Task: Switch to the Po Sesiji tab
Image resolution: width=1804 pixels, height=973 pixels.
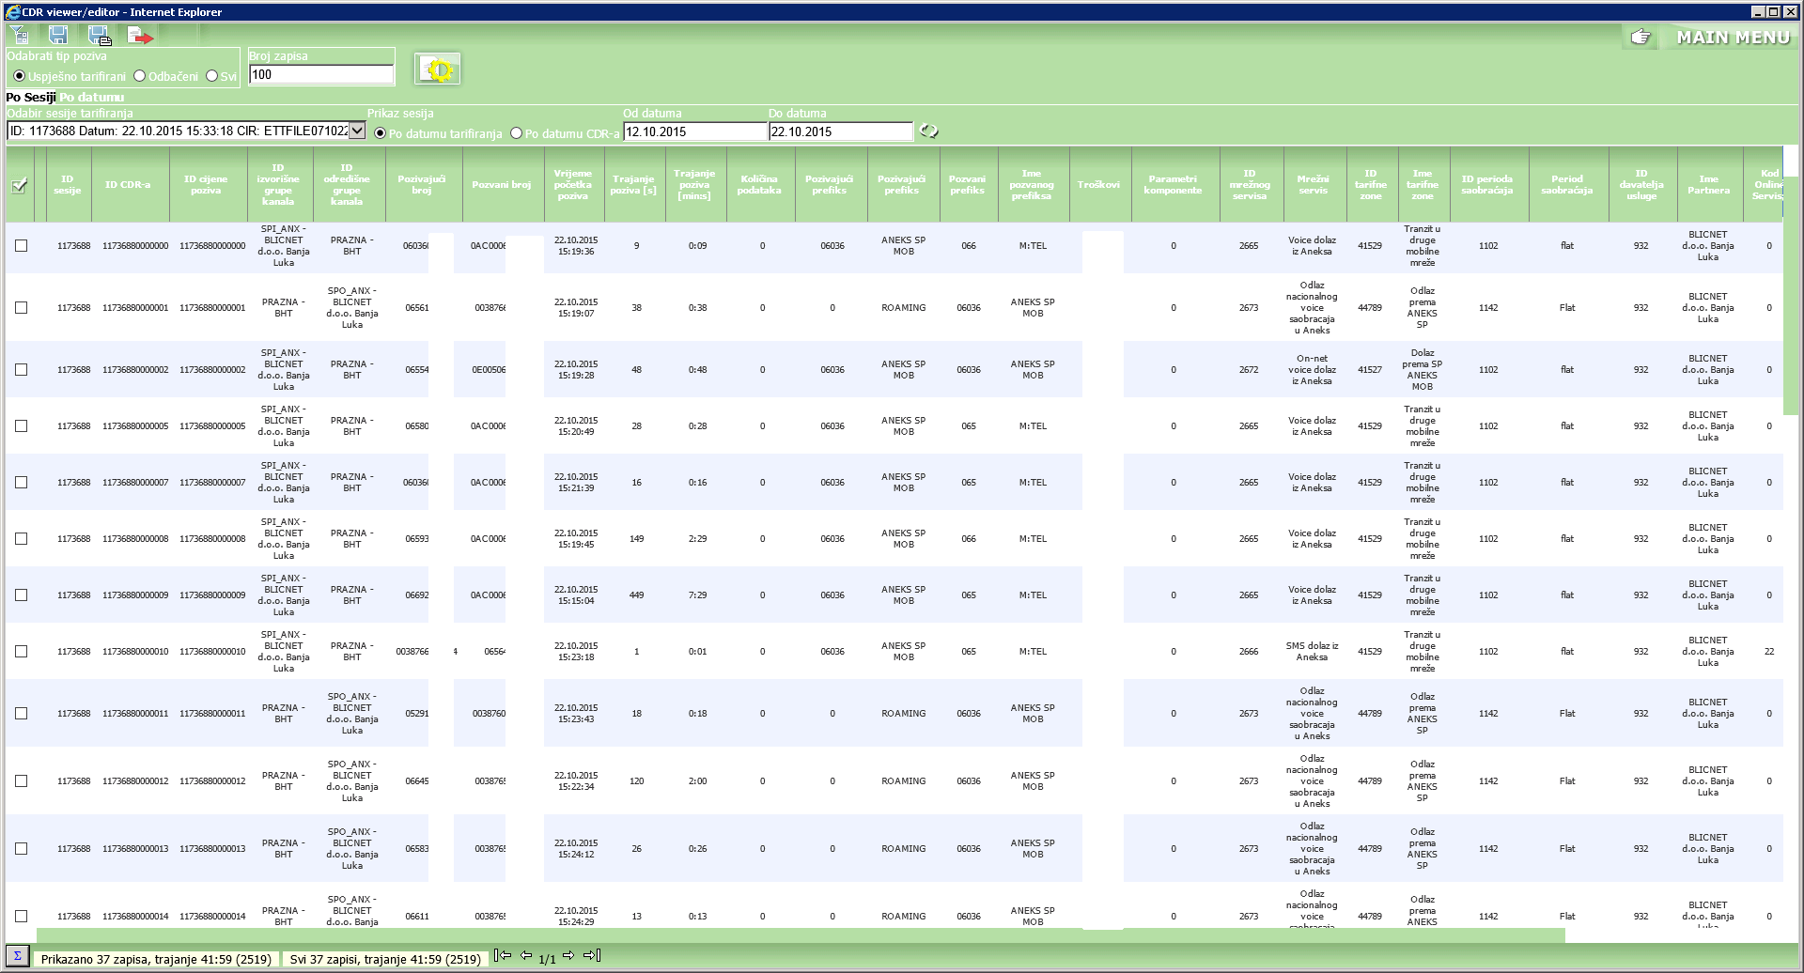Action: [31, 98]
